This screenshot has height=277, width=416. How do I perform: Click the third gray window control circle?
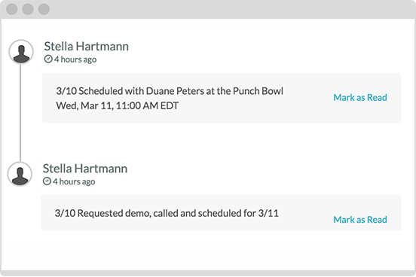pyautogui.click(x=44, y=9)
